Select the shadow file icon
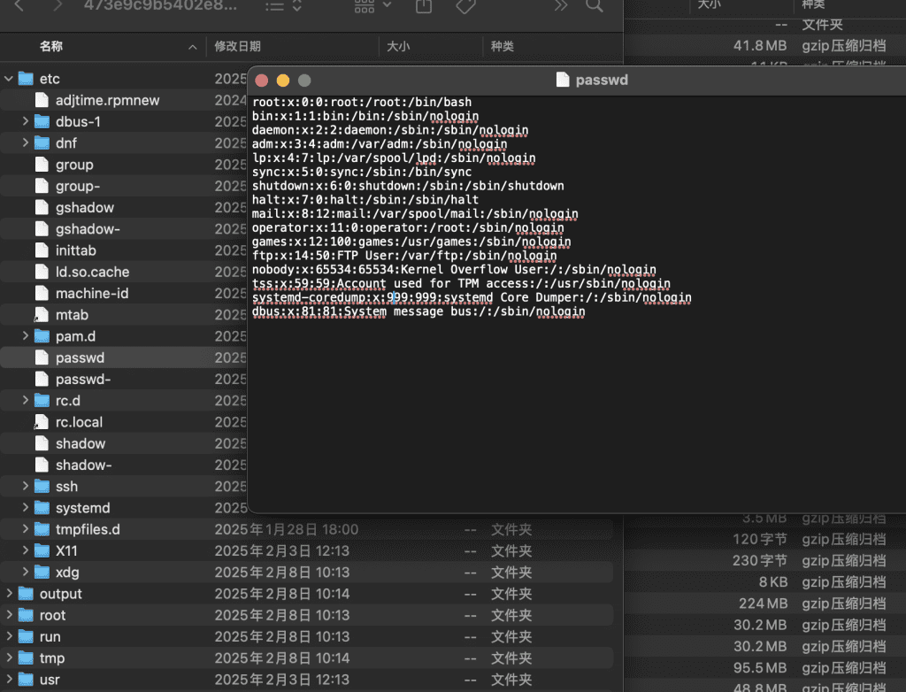The width and height of the screenshot is (906, 692). (42, 443)
